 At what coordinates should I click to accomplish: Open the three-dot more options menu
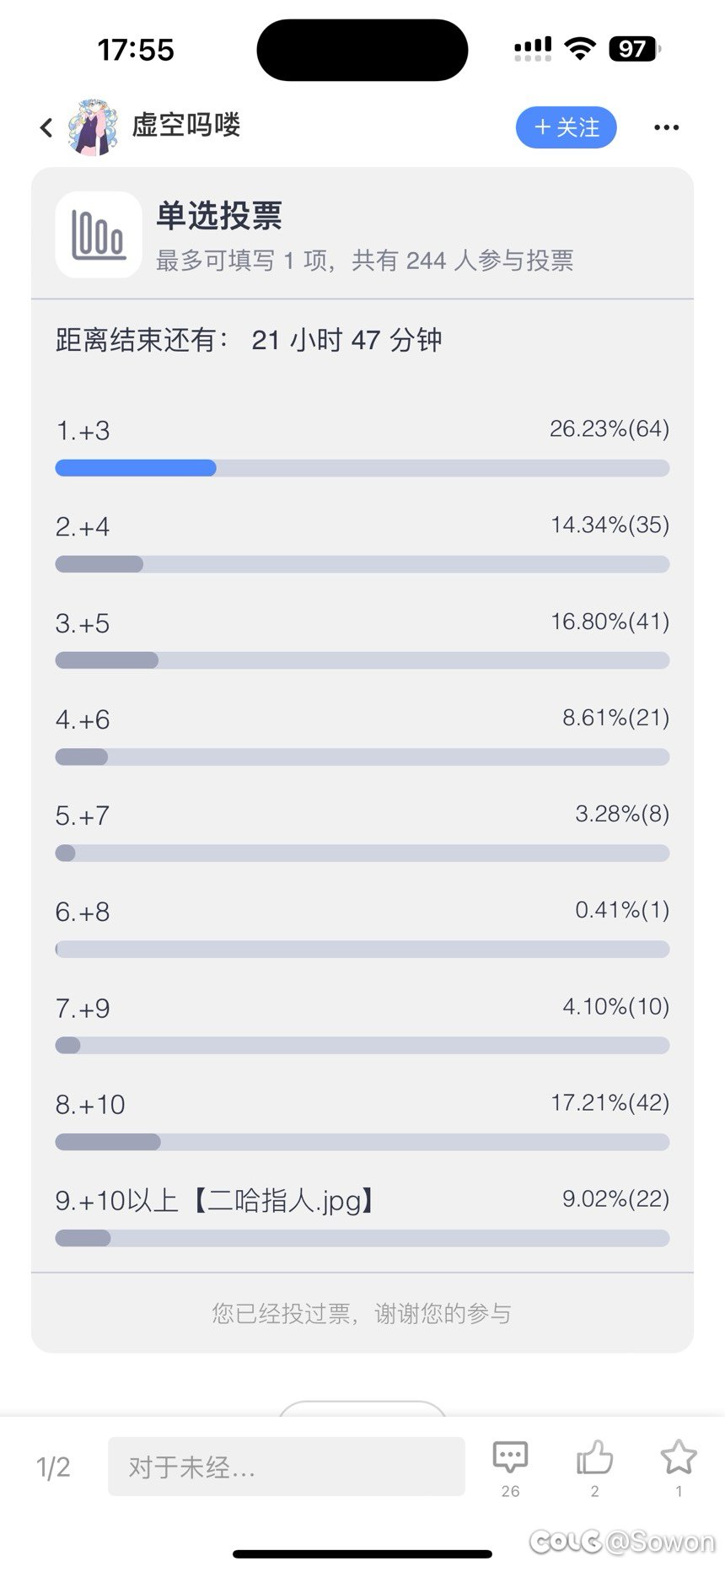(666, 127)
